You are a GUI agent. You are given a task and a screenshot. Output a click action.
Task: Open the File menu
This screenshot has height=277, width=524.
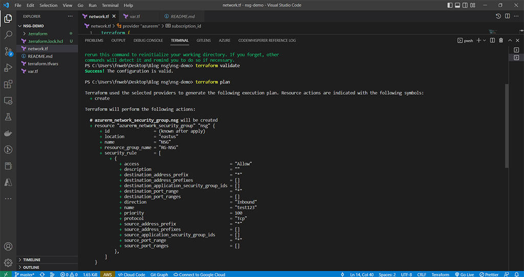(x=18, y=5)
